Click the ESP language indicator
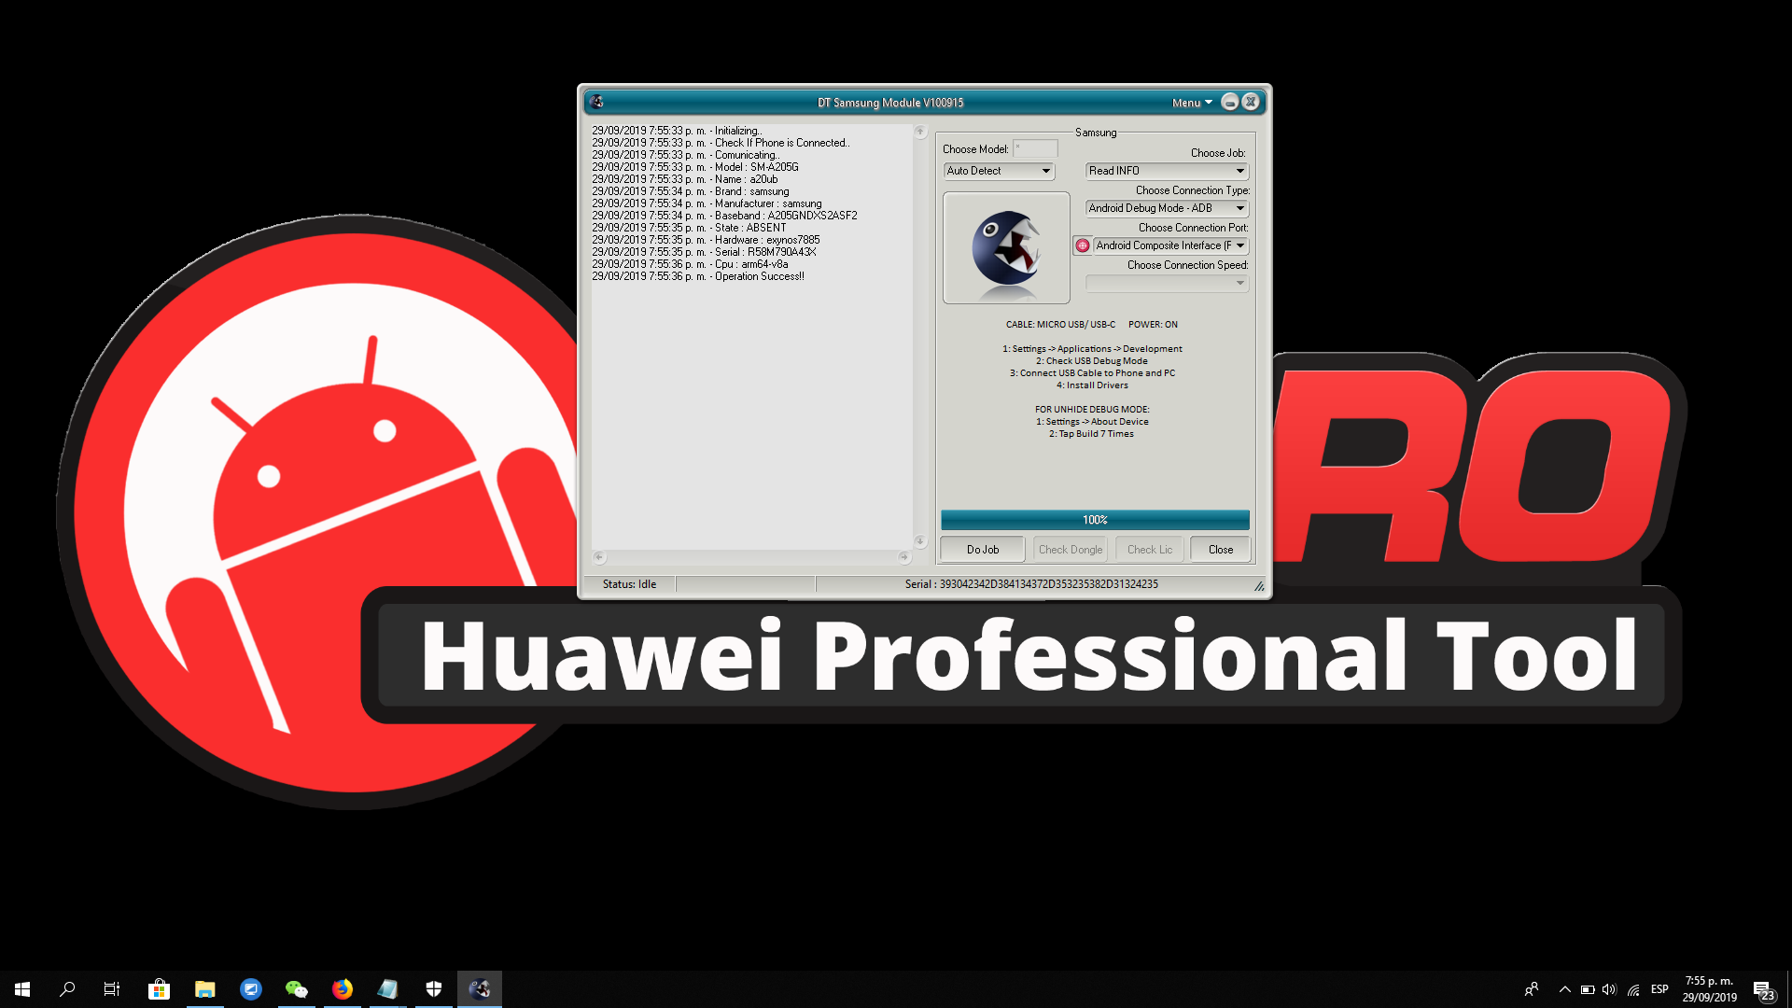 tap(1659, 989)
